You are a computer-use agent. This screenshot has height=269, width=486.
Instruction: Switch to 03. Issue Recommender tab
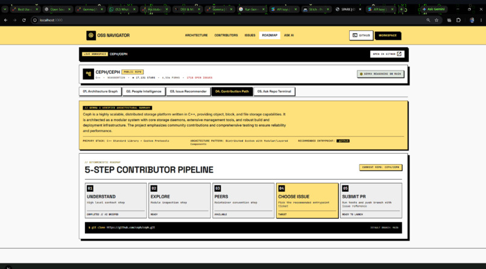188,92
